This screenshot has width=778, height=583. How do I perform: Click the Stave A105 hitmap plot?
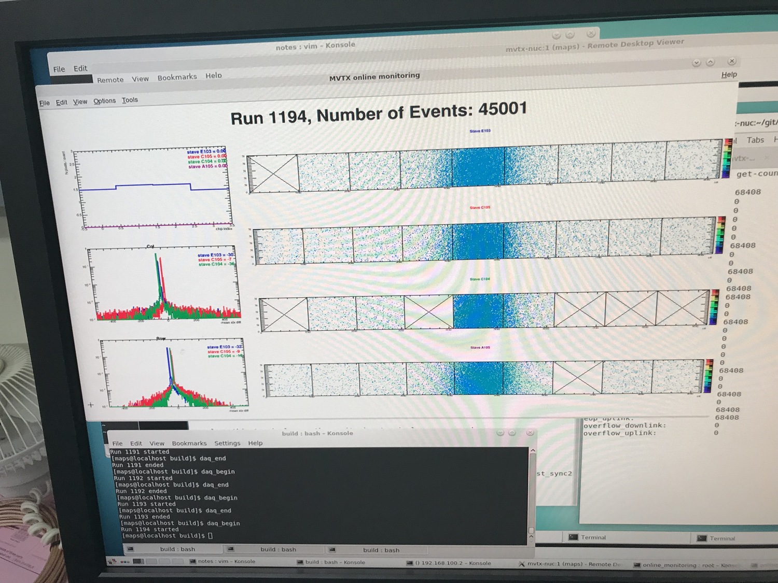point(483,378)
